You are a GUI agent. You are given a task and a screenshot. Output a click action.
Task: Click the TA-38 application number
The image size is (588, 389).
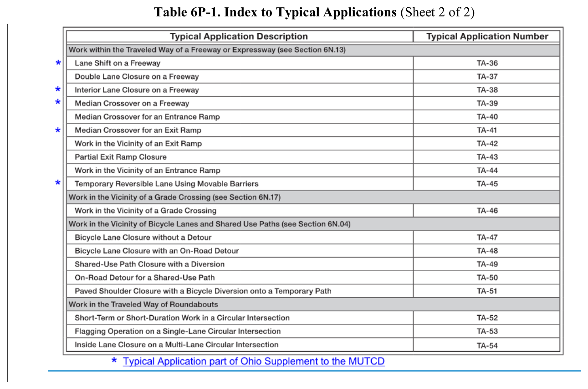[487, 90]
